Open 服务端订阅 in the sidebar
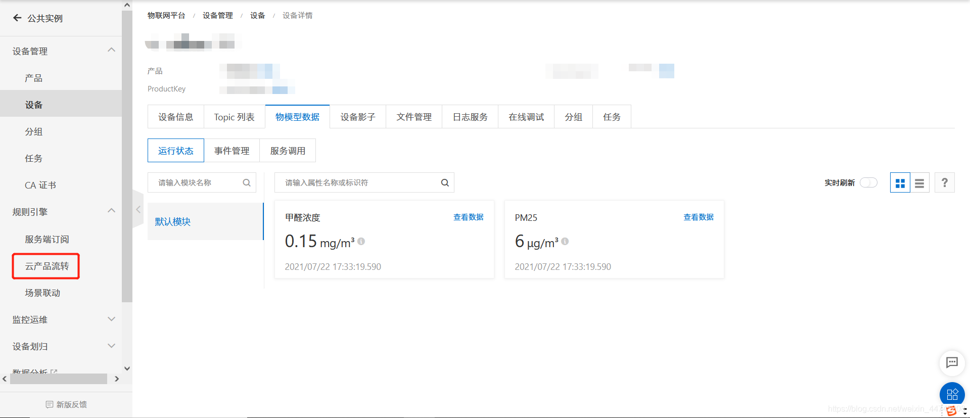Viewport: 970px width, 418px height. click(x=61, y=239)
